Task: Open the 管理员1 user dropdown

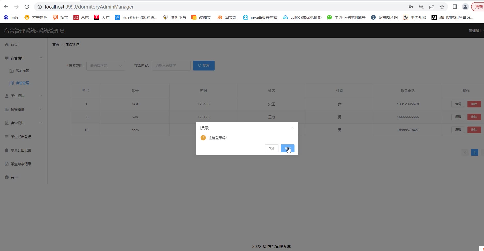Action: pyautogui.click(x=476, y=31)
